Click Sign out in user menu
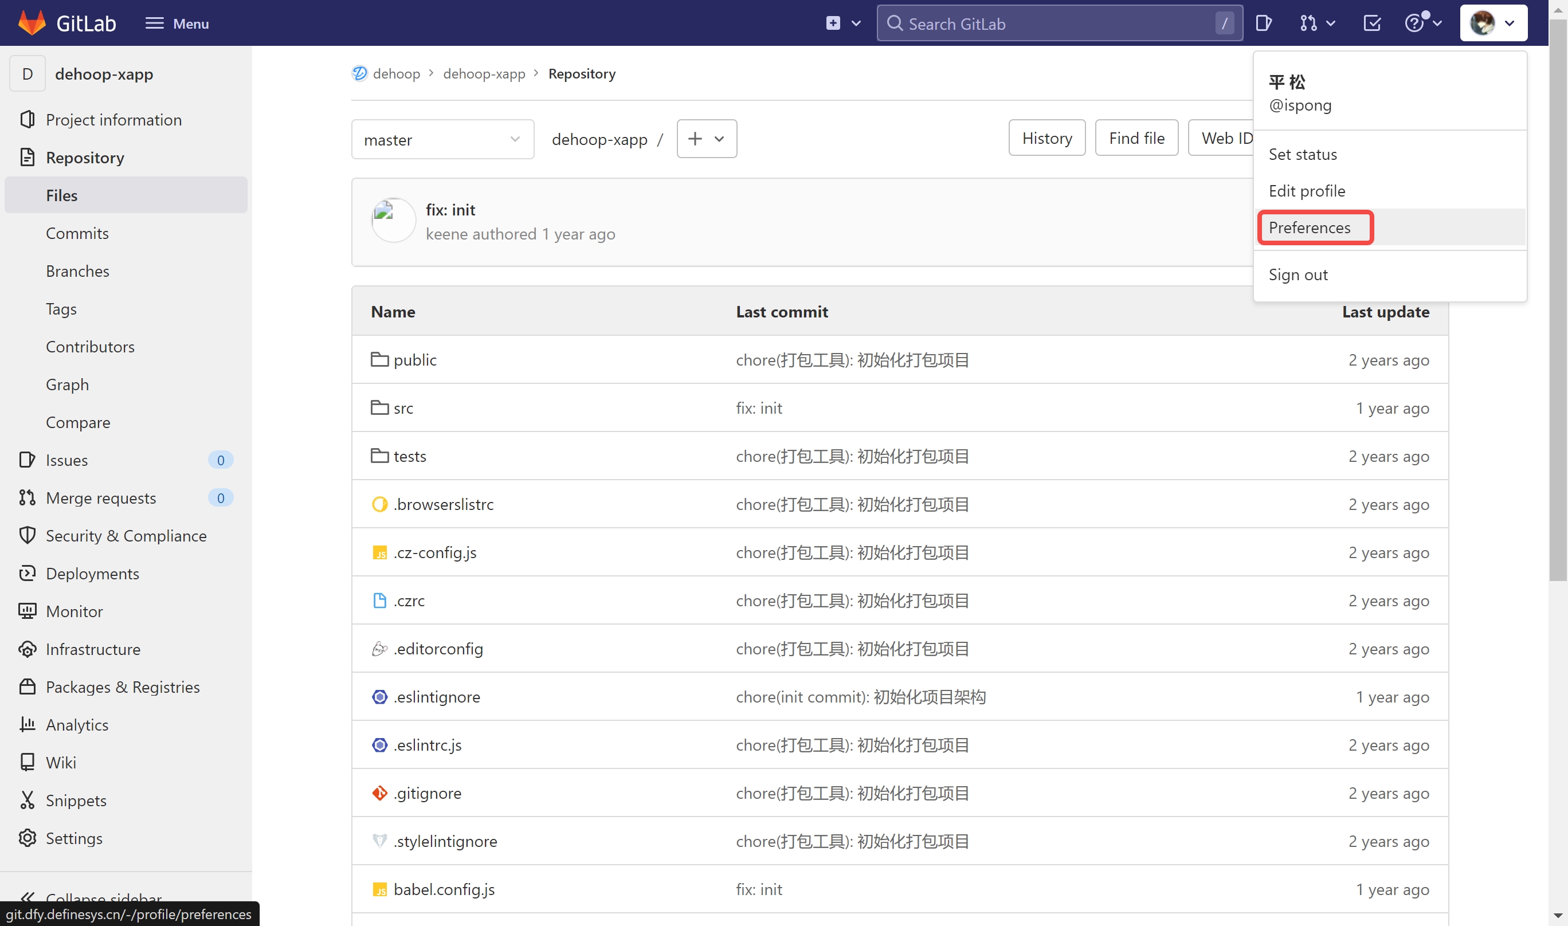This screenshot has width=1568, height=926. click(x=1390, y=274)
